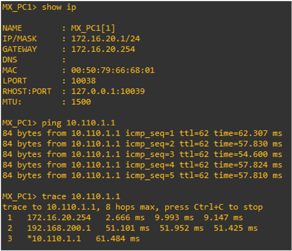Click the icmp_seq=1 ping reply line
The height and width of the screenshot is (251, 292).
pyautogui.click(x=142, y=133)
